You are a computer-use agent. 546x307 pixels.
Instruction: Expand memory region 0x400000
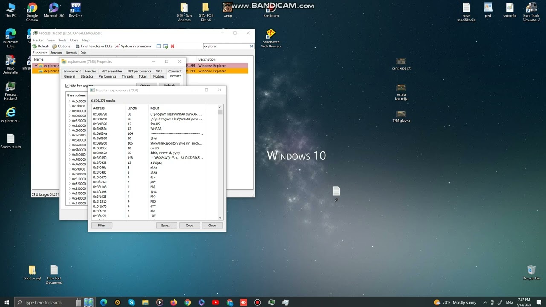[70, 111]
